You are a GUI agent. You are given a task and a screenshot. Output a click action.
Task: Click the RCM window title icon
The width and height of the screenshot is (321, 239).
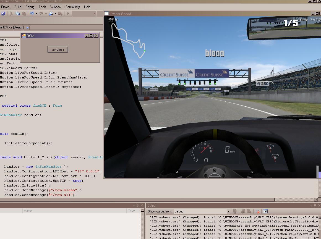[24, 36]
